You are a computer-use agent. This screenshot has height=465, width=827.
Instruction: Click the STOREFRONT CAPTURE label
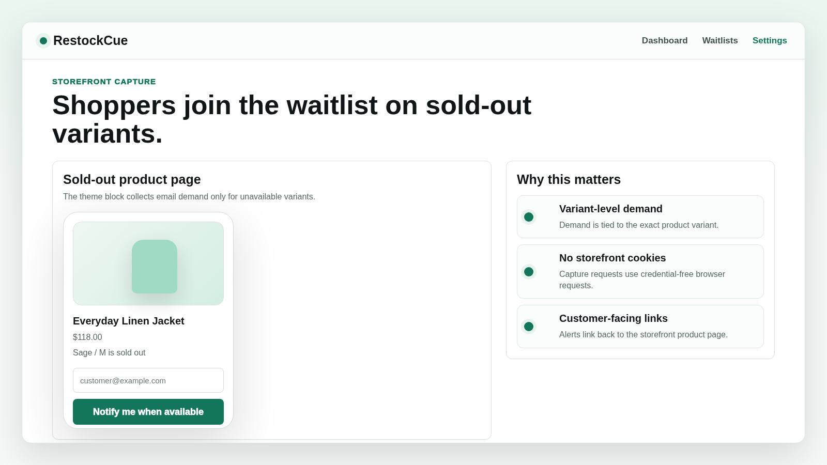pyautogui.click(x=104, y=82)
